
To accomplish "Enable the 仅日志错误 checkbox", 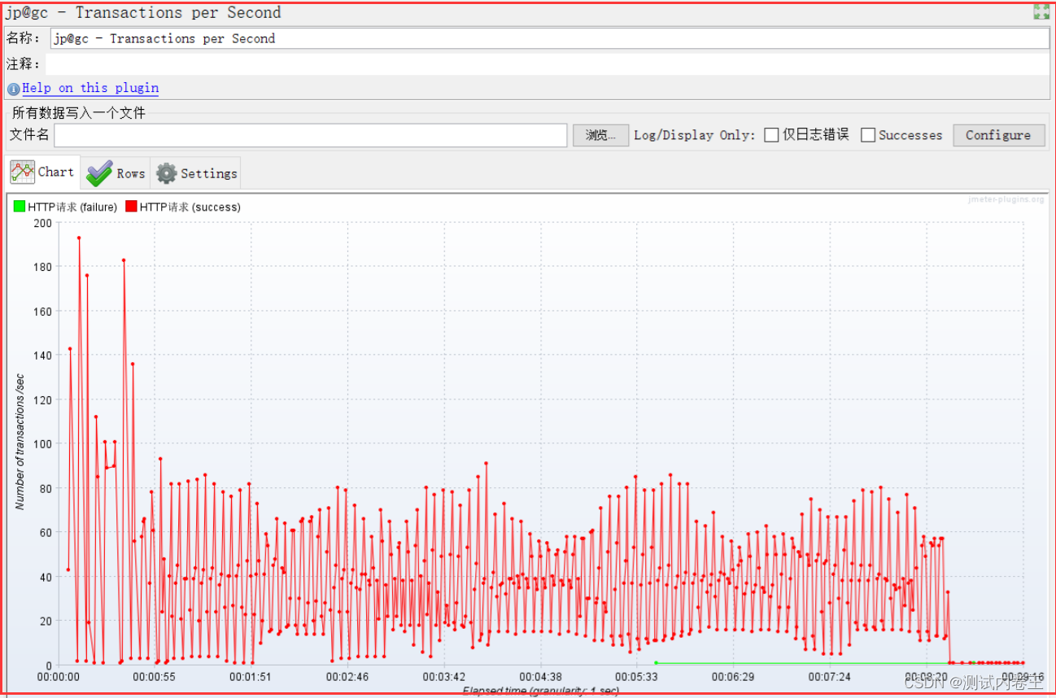I will (771, 135).
